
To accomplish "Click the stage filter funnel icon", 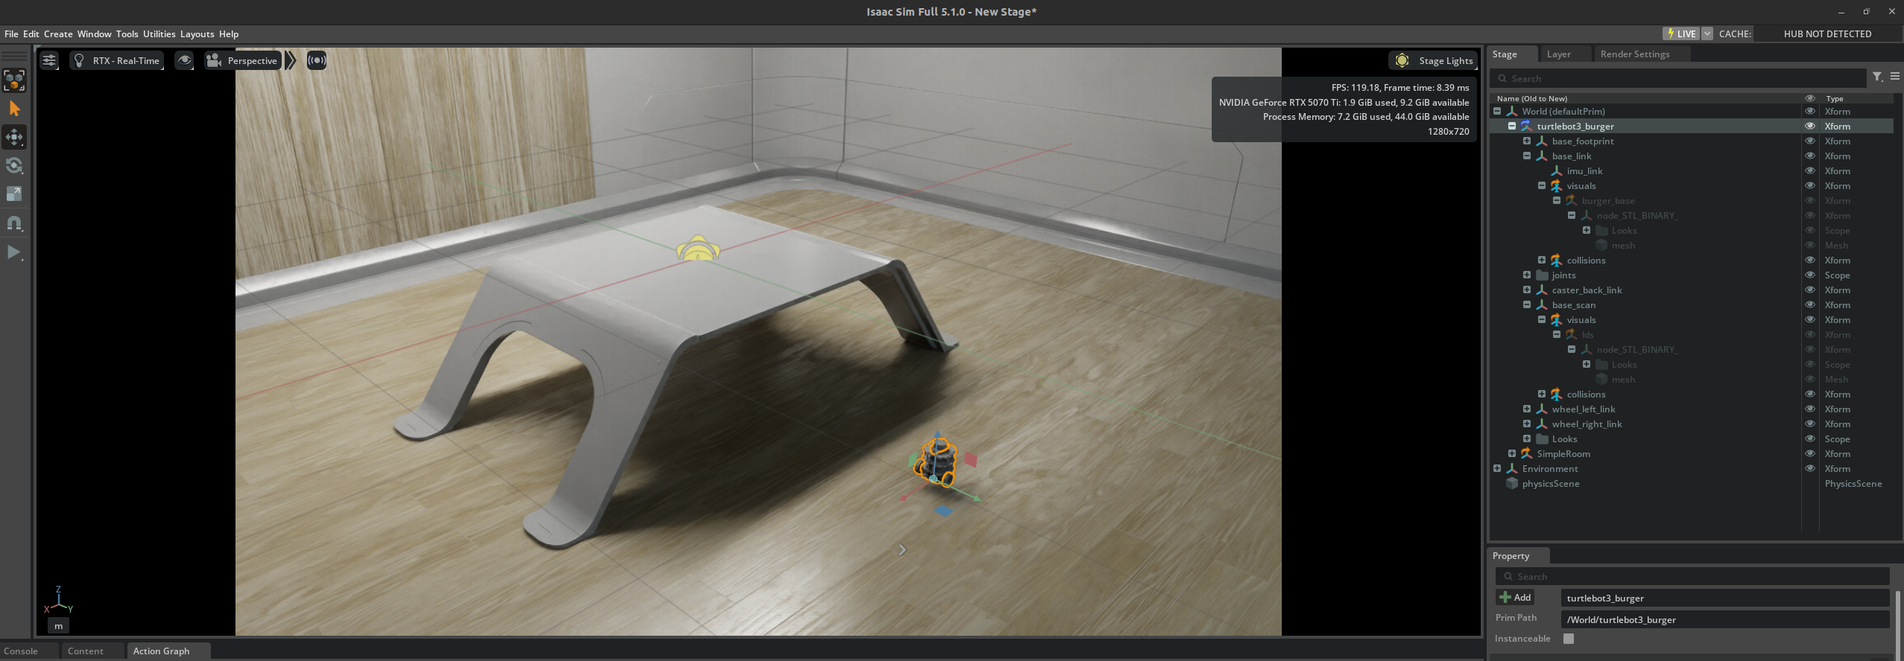I will tap(1877, 77).
